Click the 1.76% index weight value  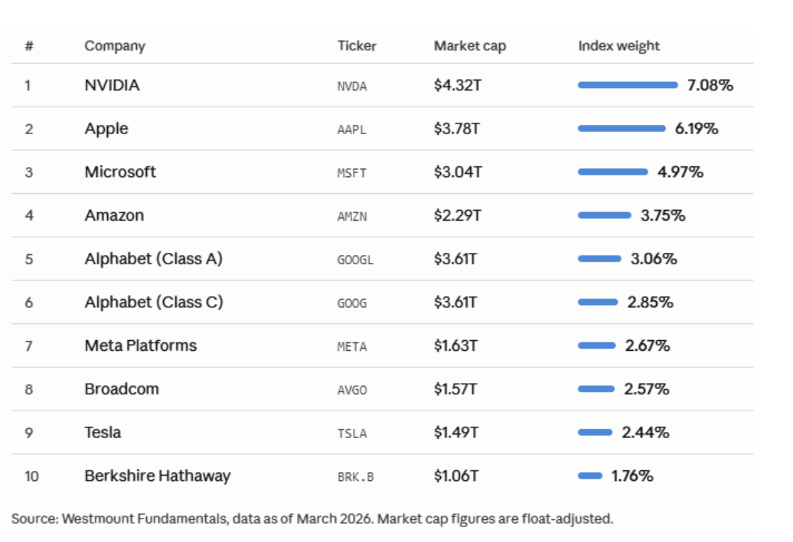(x=632, y=476)
